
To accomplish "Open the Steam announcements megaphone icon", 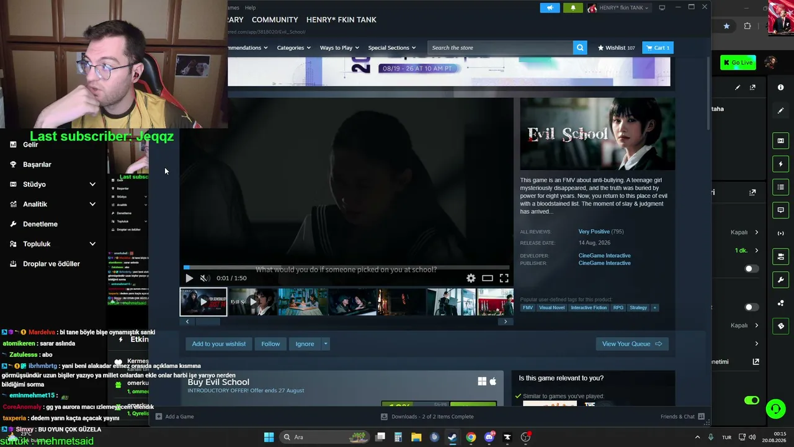I will pos(550,8).
